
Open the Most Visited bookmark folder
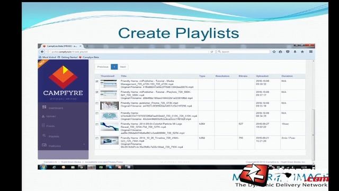pyautogui.click(x=47, y=57)
